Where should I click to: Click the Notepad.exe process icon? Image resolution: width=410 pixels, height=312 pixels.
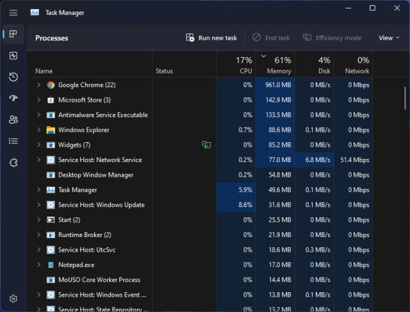(51, 265)
